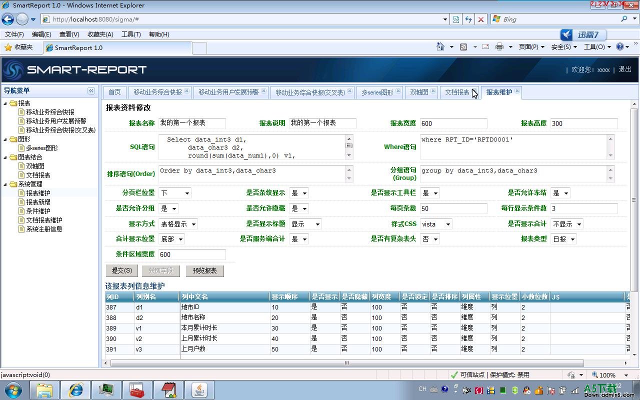Close the 多series图形 tab using its x
The width and height of the screenshot is (640, 400).
pos(398,91)
